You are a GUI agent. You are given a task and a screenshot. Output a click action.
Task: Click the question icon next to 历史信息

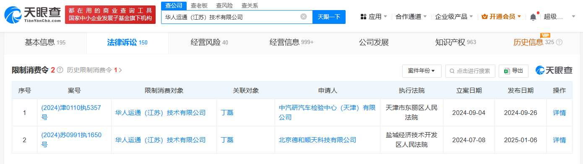[x=559, y=42]
